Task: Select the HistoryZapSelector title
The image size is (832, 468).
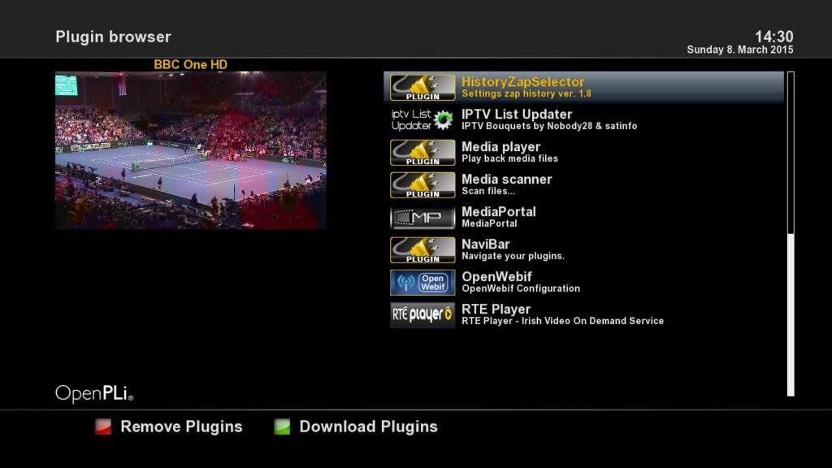Action: coord(522,82)
